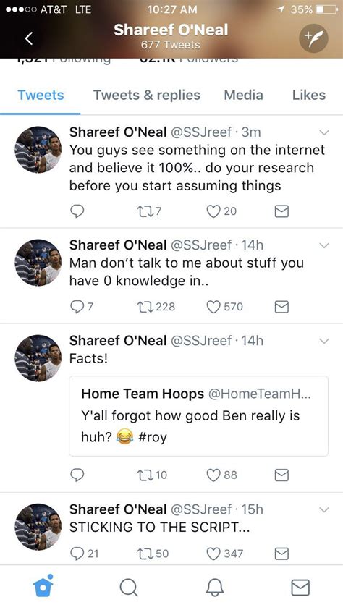Image resolution: width=343 pixels, height=610 pixels.
Task: Share 'Facts!' tweet via direct message icon
Action: click(x=281, y=475)
